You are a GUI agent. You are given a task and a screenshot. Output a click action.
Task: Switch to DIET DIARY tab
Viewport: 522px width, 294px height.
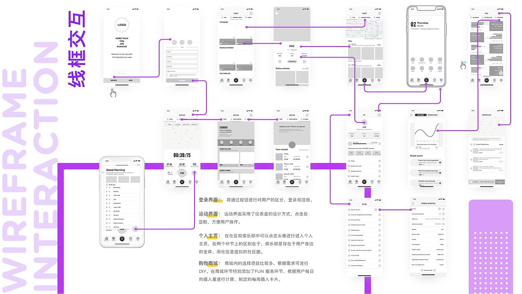pyautogui.click(x=420, y=115)
